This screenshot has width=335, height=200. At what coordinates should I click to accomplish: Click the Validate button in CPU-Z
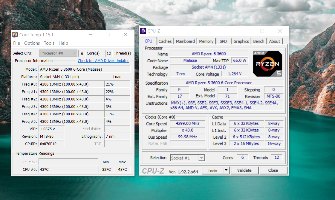pos(244,170)
